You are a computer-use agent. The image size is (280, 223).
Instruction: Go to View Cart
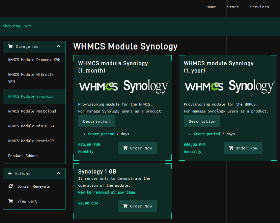click(x=34, y=201)
